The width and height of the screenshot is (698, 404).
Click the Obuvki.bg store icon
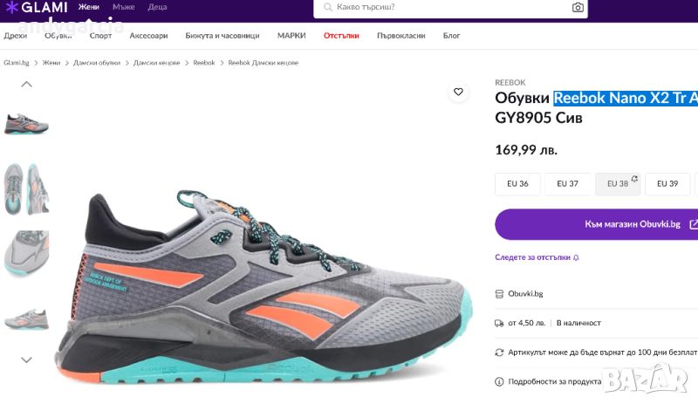coord(499,294)
